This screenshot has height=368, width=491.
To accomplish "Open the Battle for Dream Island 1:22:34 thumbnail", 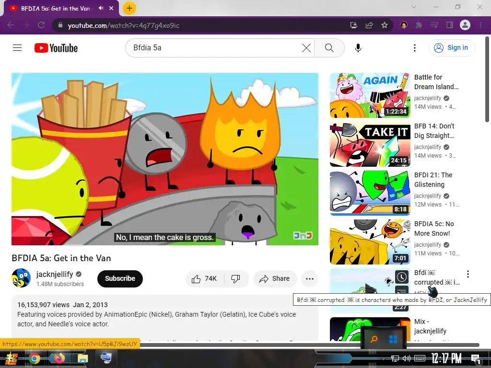I will 370,95.
